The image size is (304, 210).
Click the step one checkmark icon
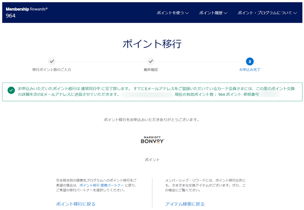pyautogui.click(x=51, y=62)
